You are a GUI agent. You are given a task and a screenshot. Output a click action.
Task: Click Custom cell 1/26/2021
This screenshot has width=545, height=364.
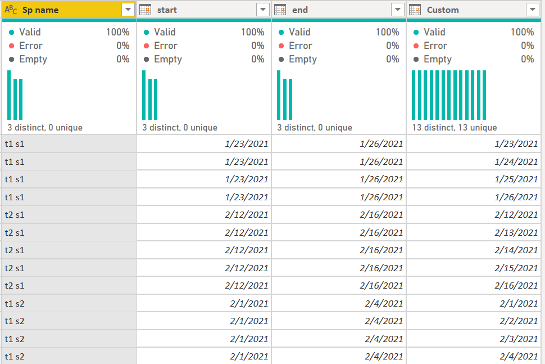(x=474, y=197)
